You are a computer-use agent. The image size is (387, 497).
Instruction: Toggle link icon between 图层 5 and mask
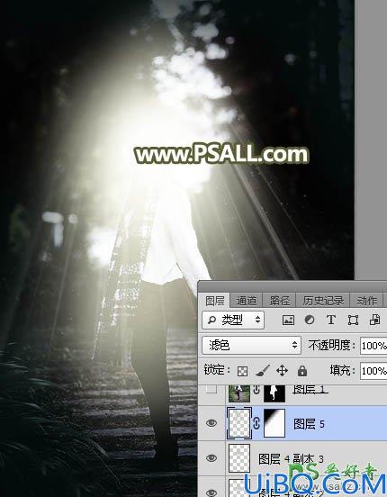[256, 423]
